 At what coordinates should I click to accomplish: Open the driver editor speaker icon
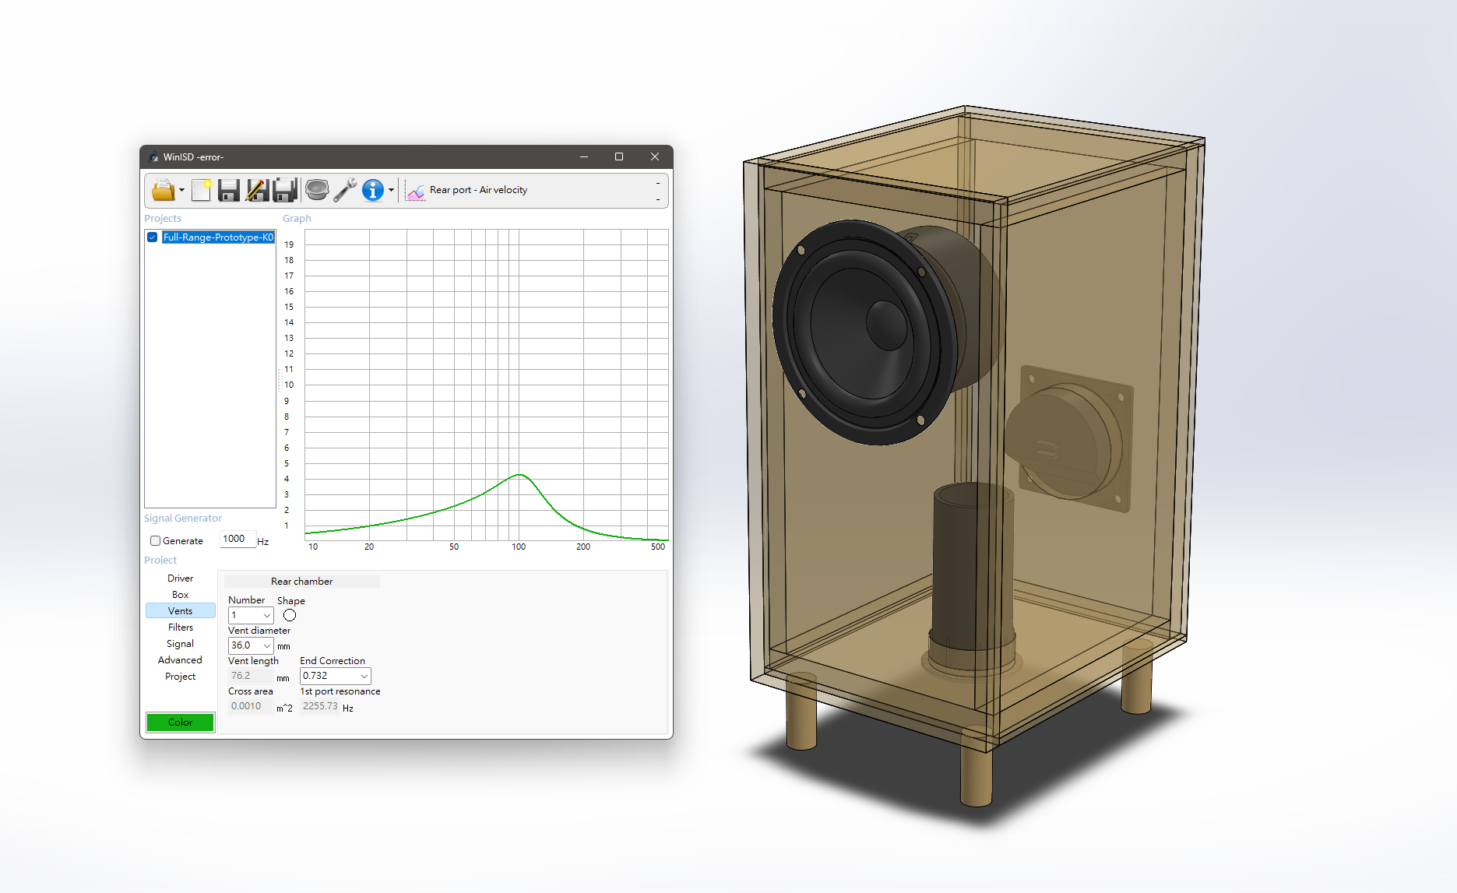tap(317, 190)
